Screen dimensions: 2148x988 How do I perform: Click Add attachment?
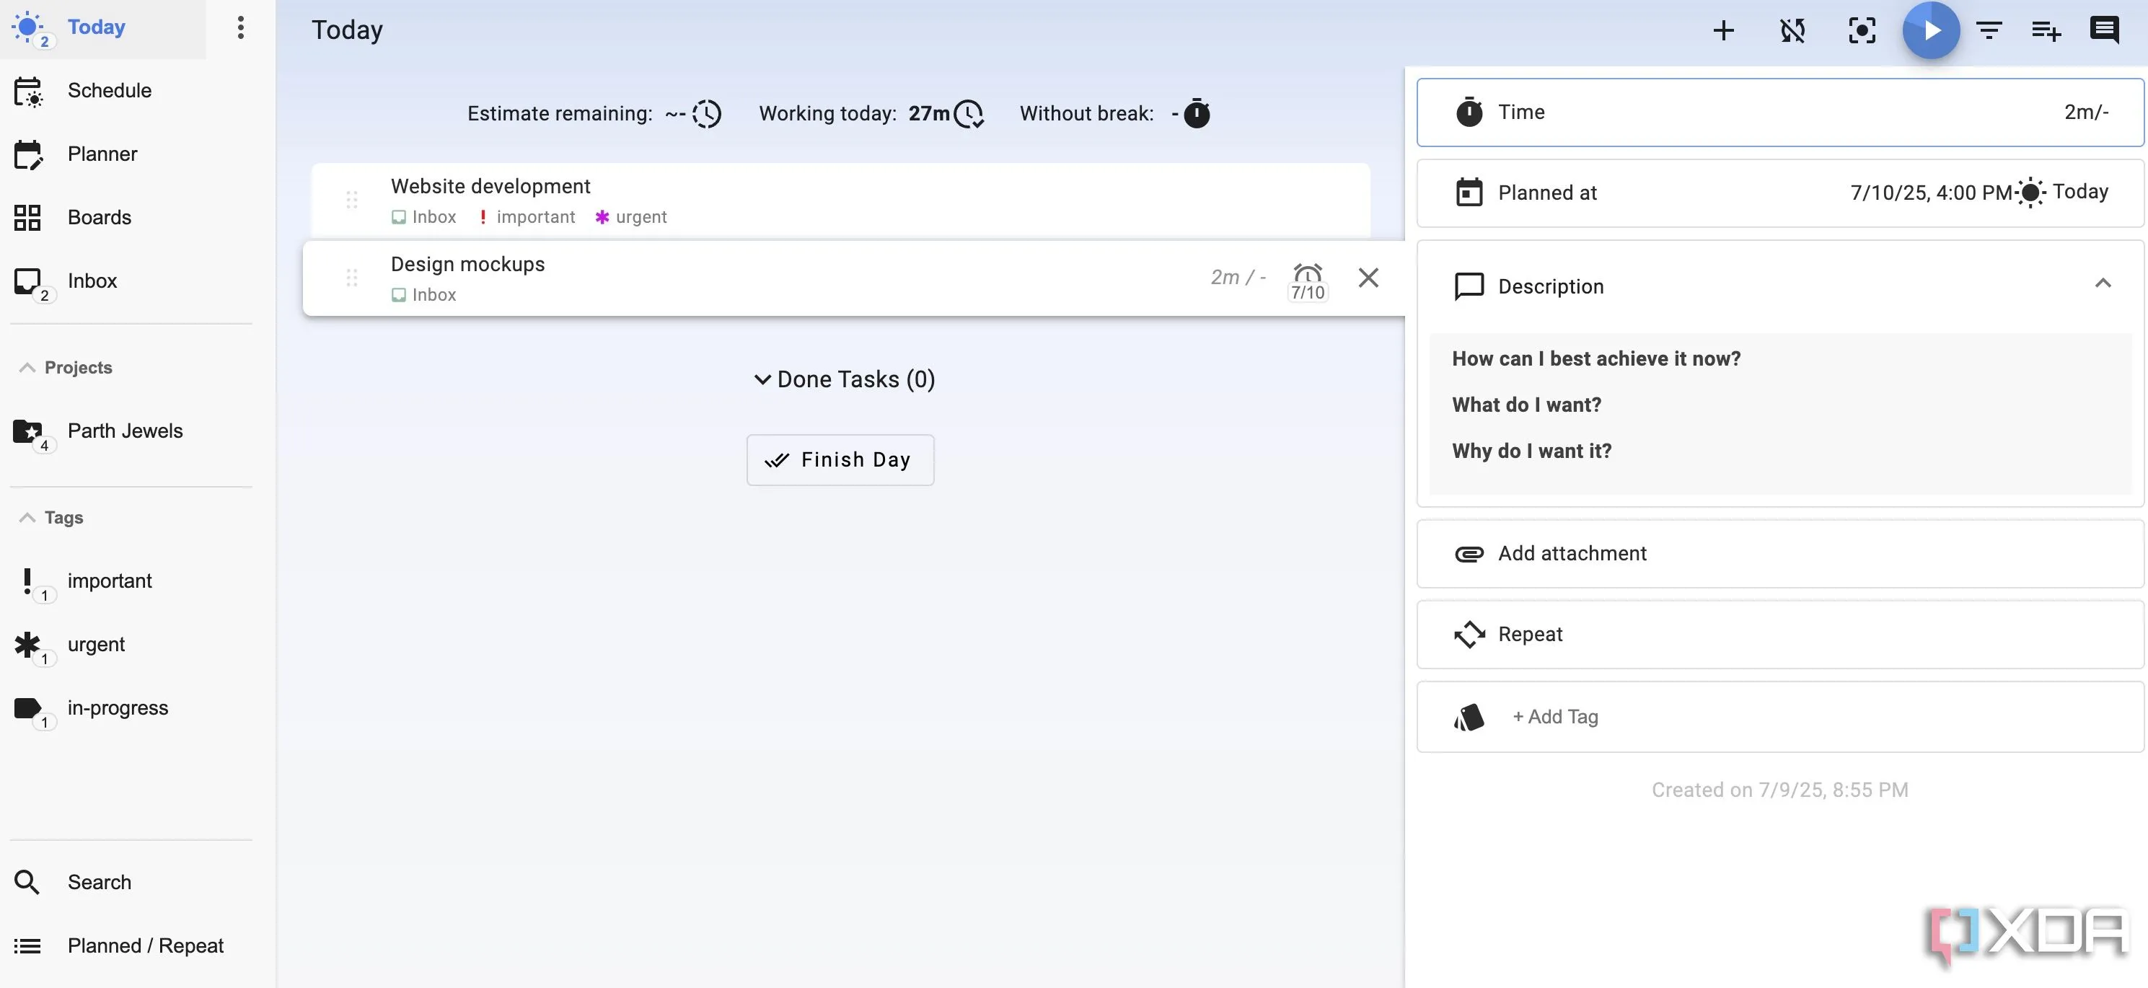[x=1779, y=554]
